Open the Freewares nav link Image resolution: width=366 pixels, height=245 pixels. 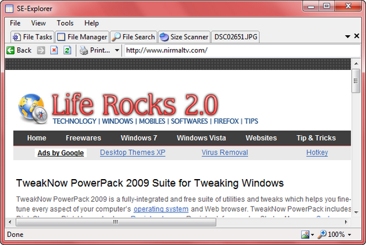[83, 138]
